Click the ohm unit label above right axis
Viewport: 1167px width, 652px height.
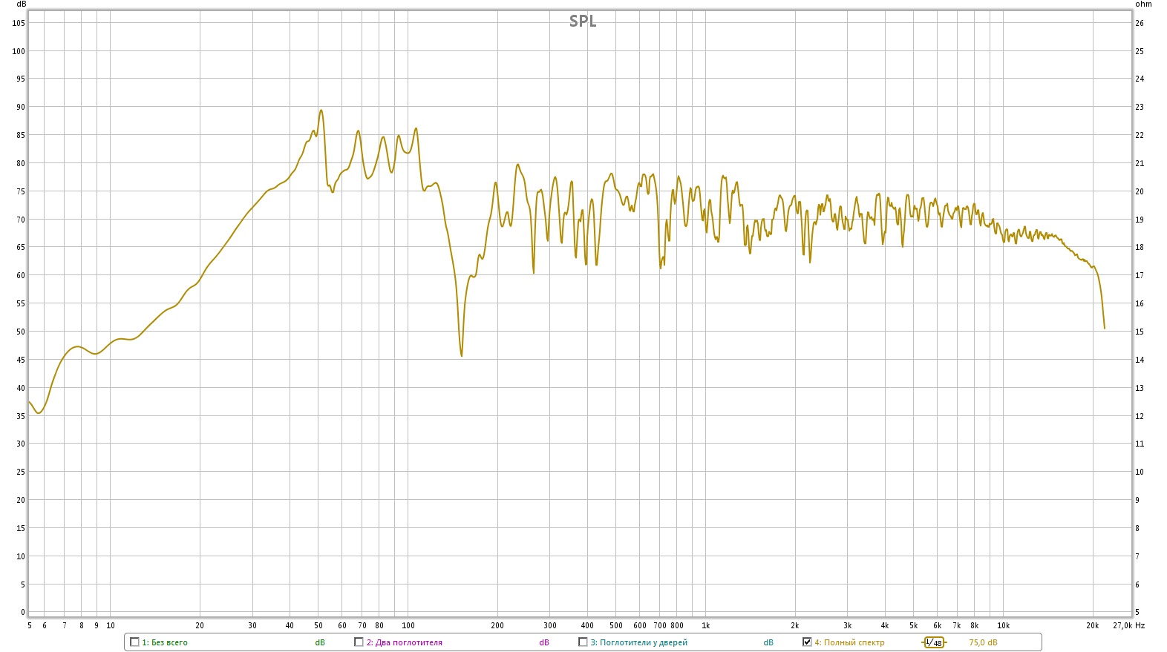click(x=1143, y=4)
